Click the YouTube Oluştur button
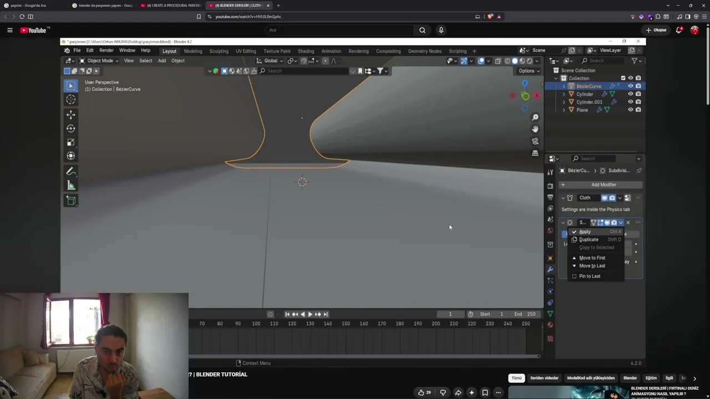Image resolution: width=710 pixels, height=399 pixels. 656,30
